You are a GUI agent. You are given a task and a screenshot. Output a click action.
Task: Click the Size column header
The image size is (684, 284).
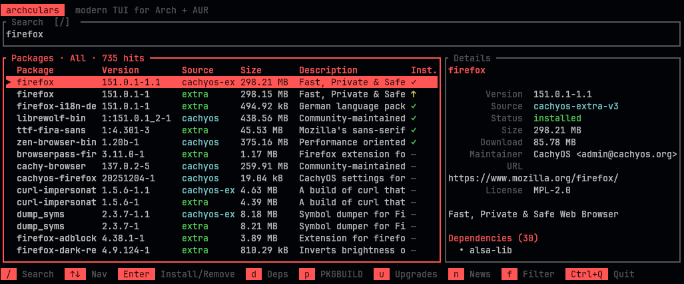[251, 70]
